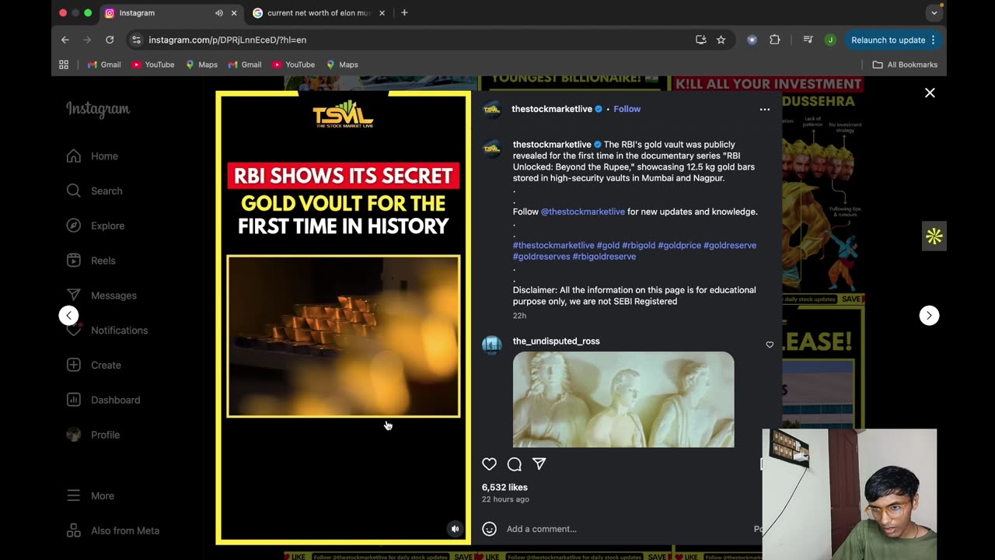Open the More menu in sidebar
Image resolution: width=995 pixels, height=560 pixels.
90,495
